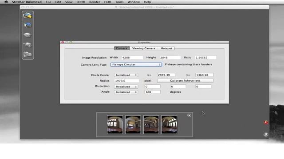
Task: Open the Circle Center Initialized dropdown
Action: click(x=126, y=75)
